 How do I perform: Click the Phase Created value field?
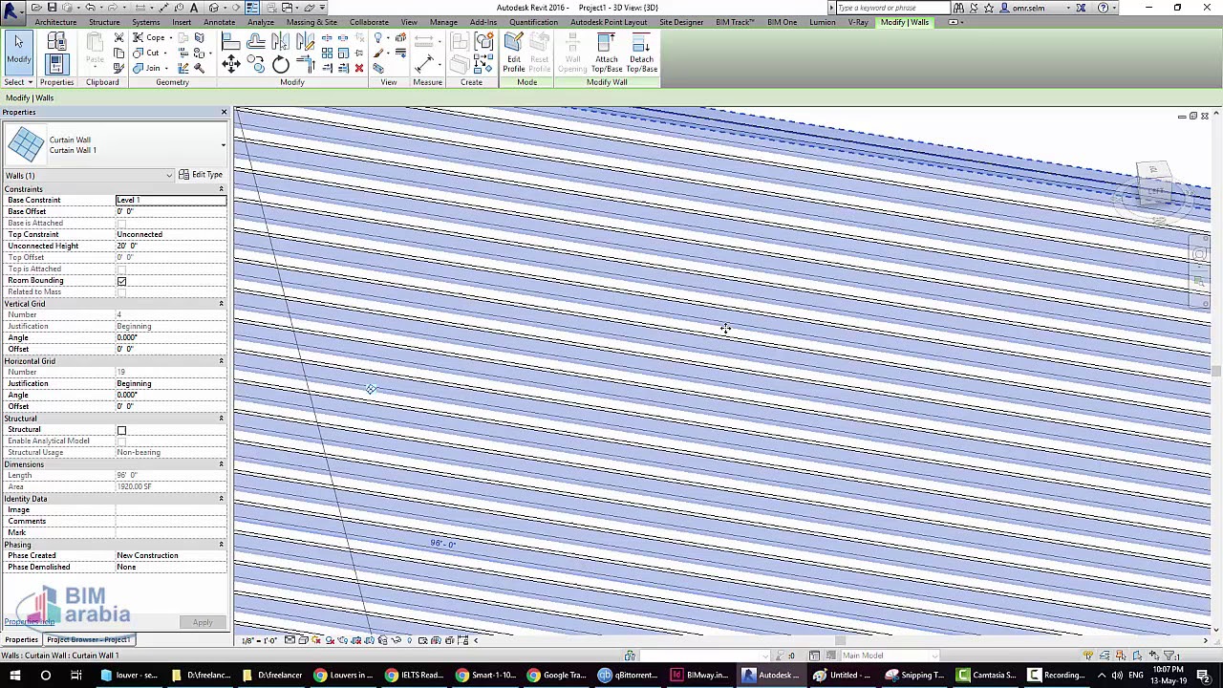pyautogui.click(x=171, y=555)
